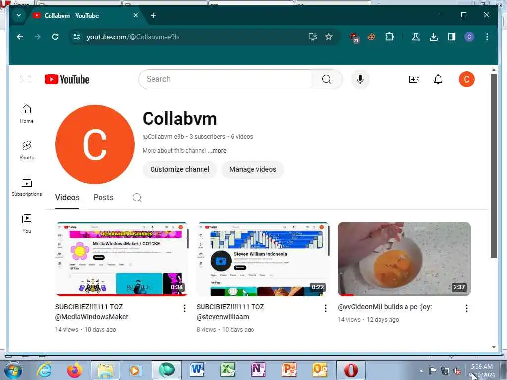
Task: Open options menu for @stevenwilliaam video
Action: pos(326,308)
